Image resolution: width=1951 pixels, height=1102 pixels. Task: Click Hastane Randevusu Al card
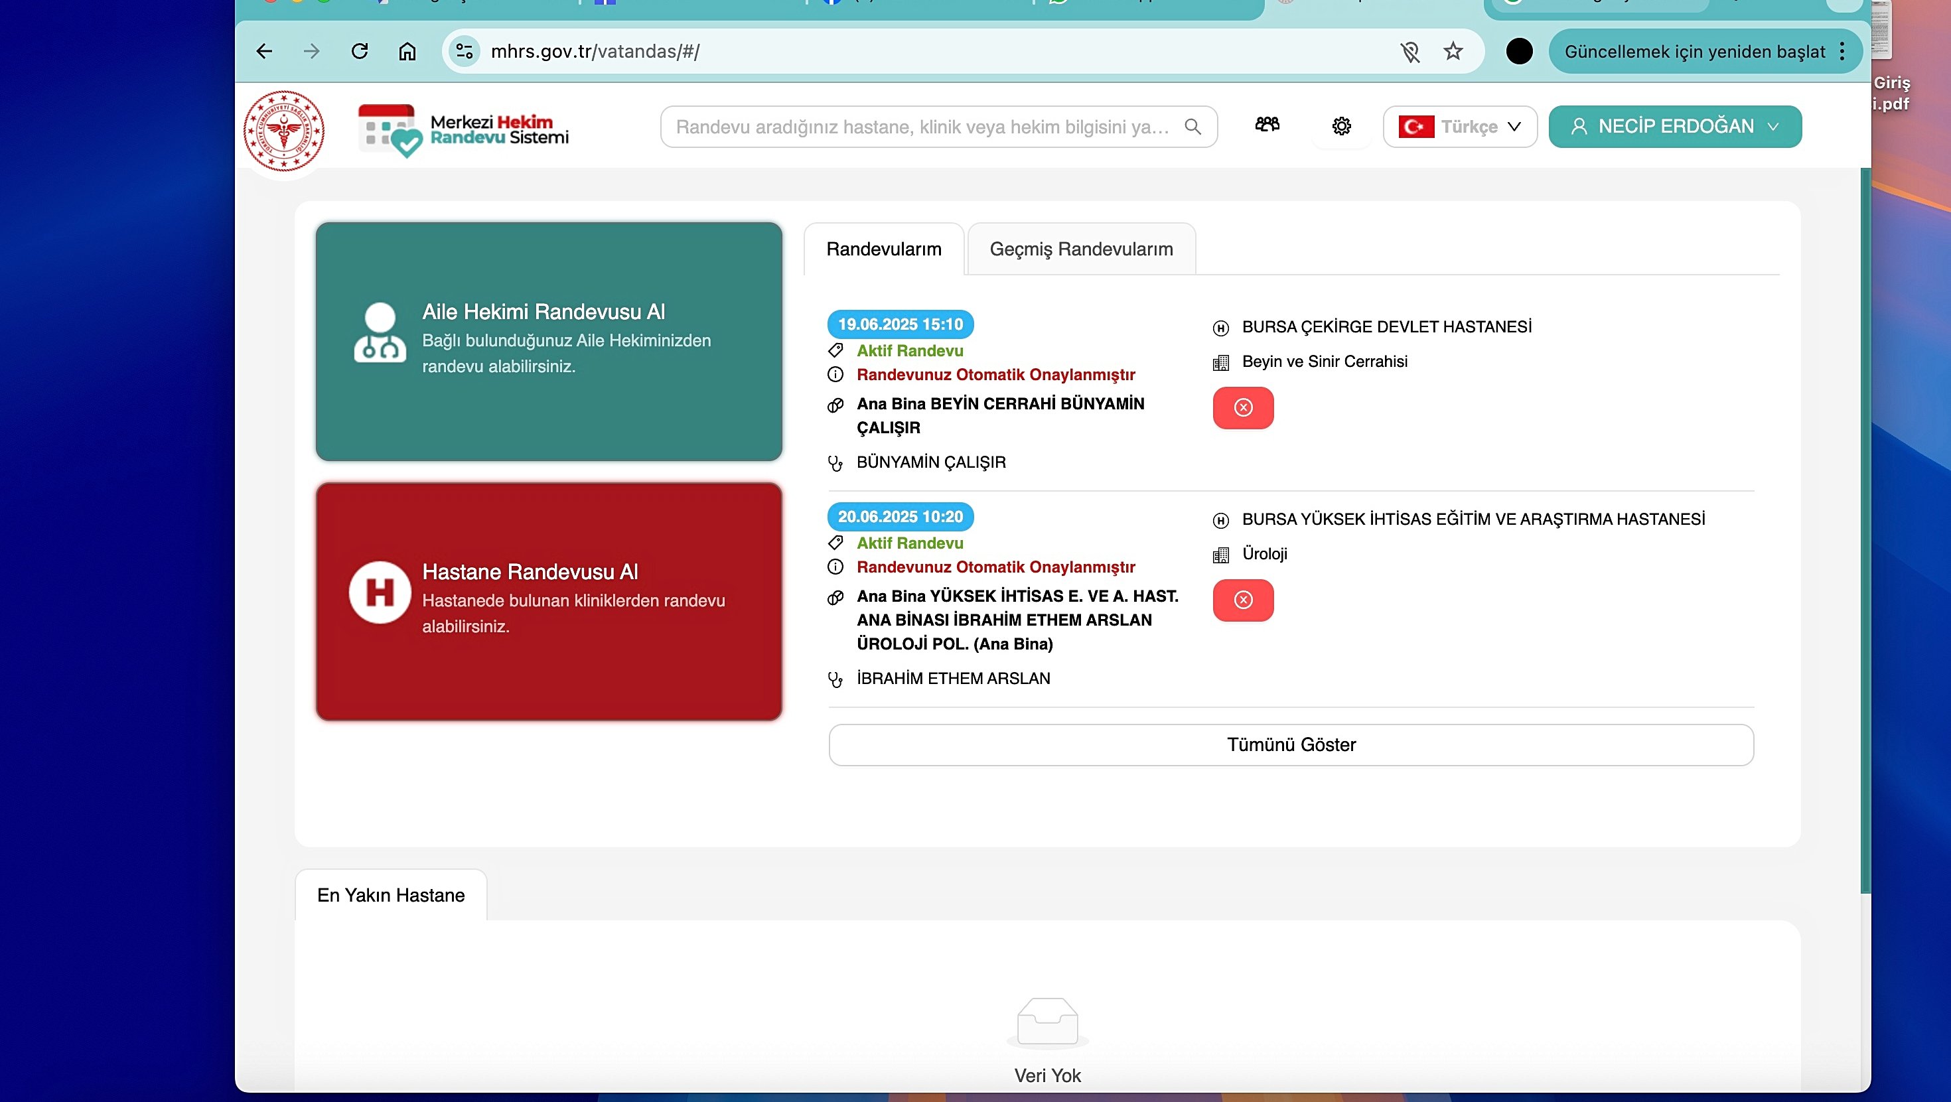548,601
